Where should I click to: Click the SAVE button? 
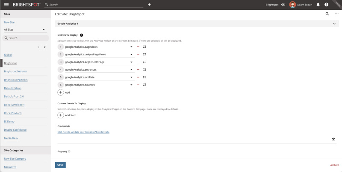click(60, 165)
